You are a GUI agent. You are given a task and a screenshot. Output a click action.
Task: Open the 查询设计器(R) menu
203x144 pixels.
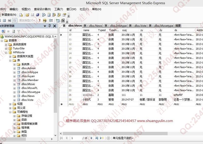click(x=42, y=9)
